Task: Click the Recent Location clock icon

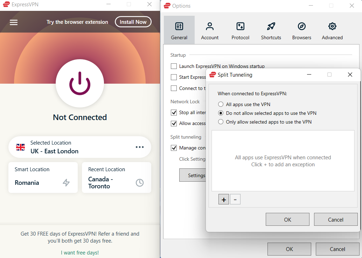Action: [140, 182]
